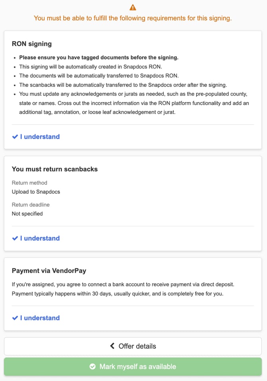The height and width of the screenshot is (381, 267).
Task: Toggle 'I understand' for Payment via VendorPay
Action: (36, 318)
